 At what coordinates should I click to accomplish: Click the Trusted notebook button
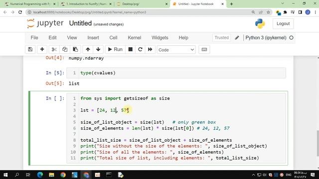(x=221, y=38)
